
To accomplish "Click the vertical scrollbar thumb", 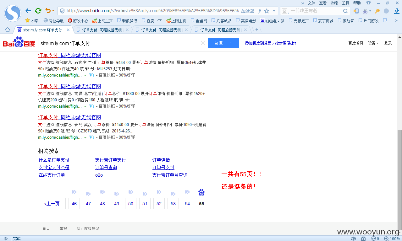I will [x=399, y=179].
